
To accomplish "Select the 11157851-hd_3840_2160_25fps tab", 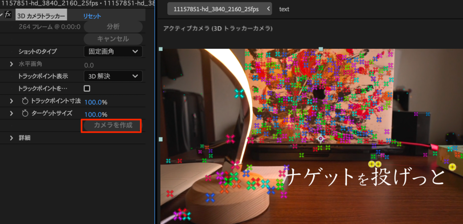I will 216,9.
